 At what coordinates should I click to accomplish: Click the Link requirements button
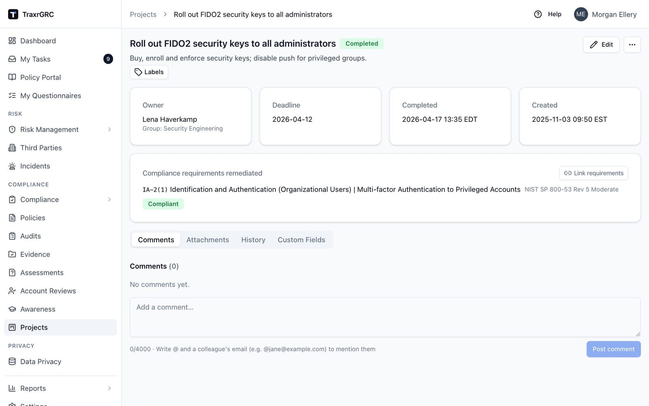pyautogui.click(x=593, y=173)
